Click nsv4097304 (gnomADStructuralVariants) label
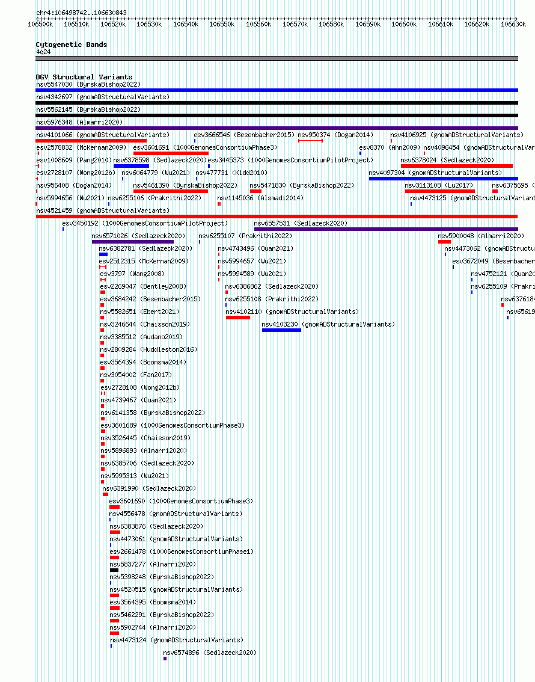Viewport: 535px width, 682px height. tap(435, 173)
